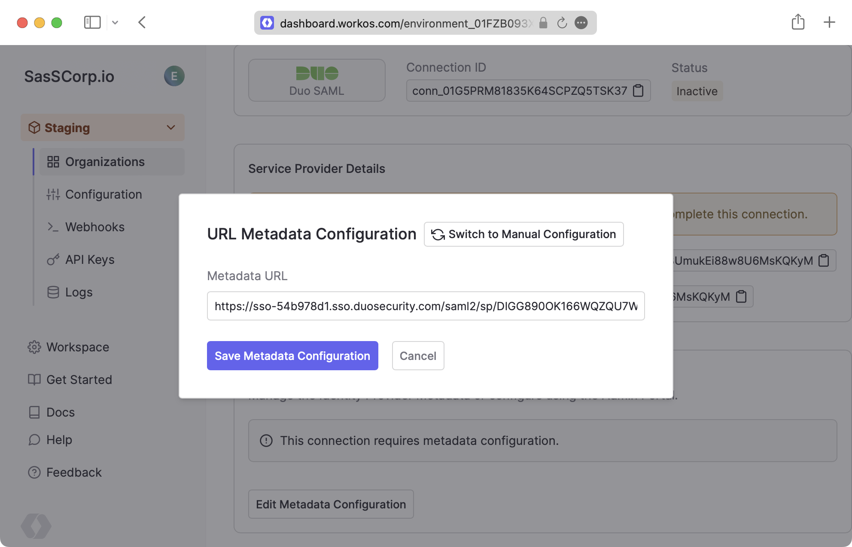This screenshot has height=547, width=852.
Task: Open a new tab with the plus icon
Action: [829, 22]
